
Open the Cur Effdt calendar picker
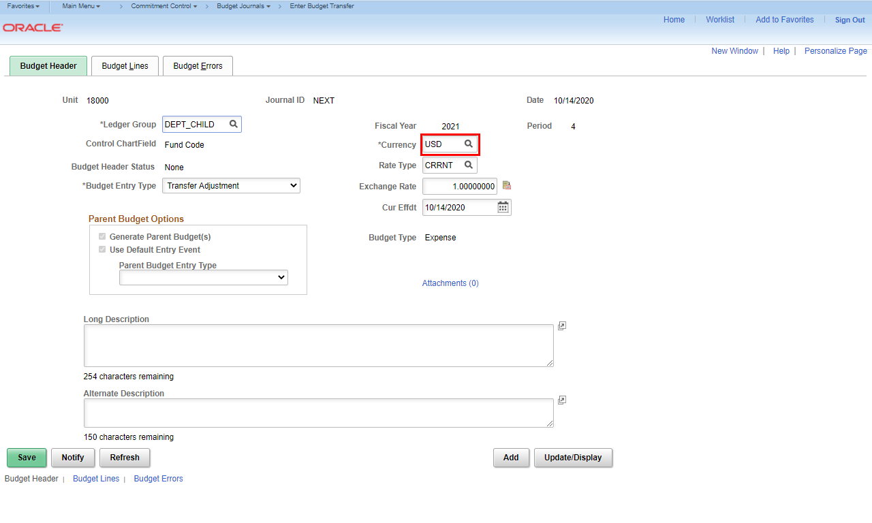pyautogui.click(x=503, y=207)
